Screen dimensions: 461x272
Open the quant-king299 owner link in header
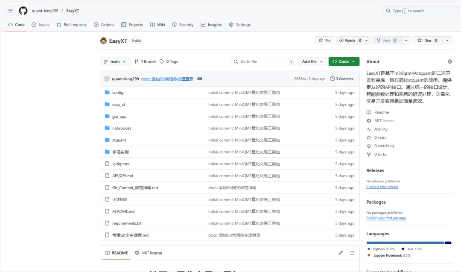45,11
